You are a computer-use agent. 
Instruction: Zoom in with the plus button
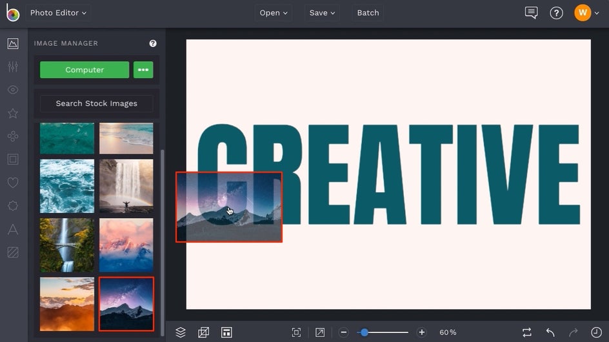coord(422,332)
